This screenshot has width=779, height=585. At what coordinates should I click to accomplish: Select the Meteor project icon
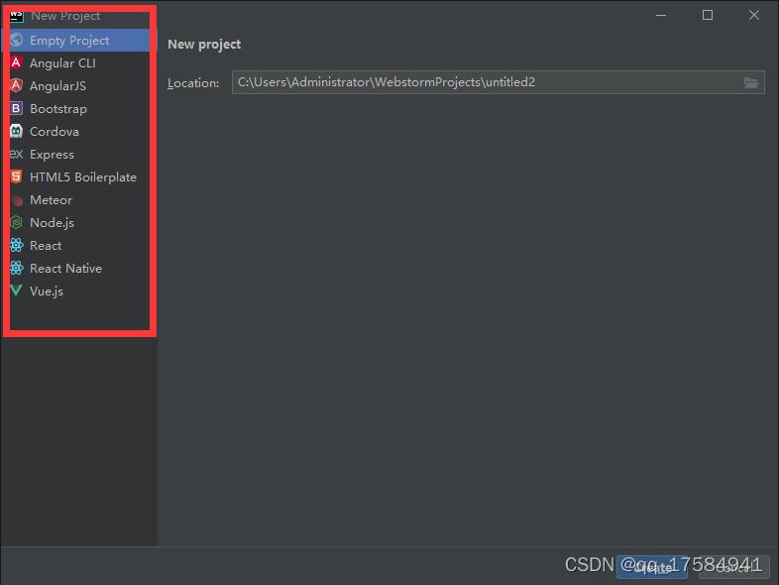[18, 200]
